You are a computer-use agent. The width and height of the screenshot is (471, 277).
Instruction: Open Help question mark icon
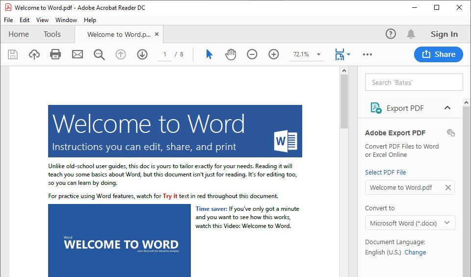click(391, 34)
